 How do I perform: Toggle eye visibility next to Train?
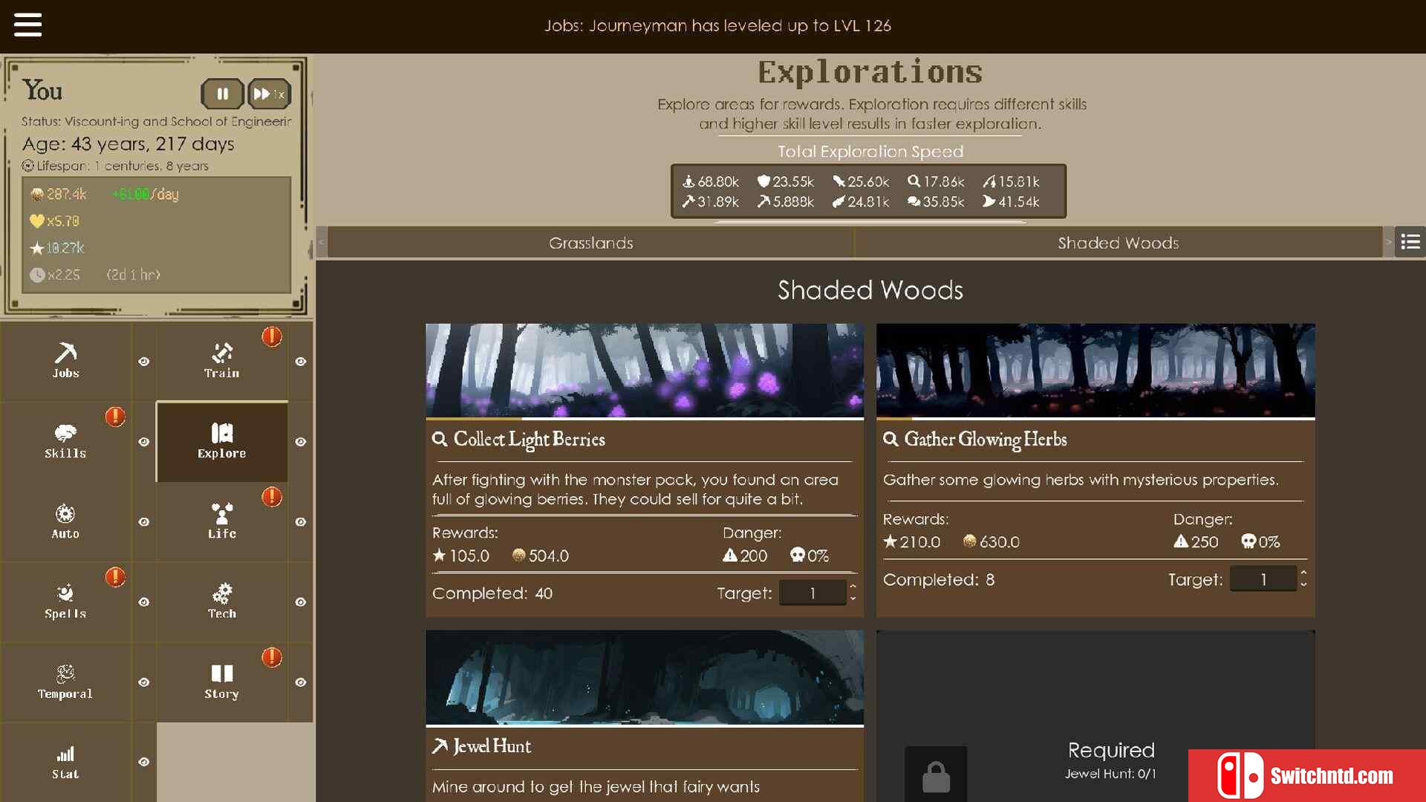point(301,362)
